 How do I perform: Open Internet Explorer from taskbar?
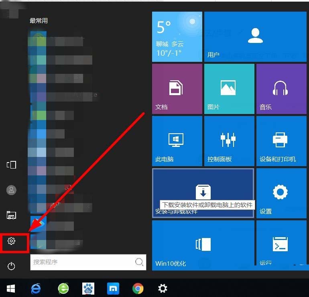pyautogui.click(x=36, y=289)
